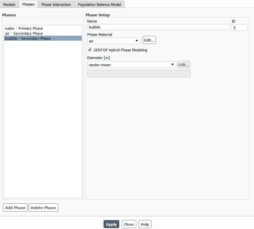Select the Phases tab
This screenshot has height=229, width=254.
pos(28,4)
